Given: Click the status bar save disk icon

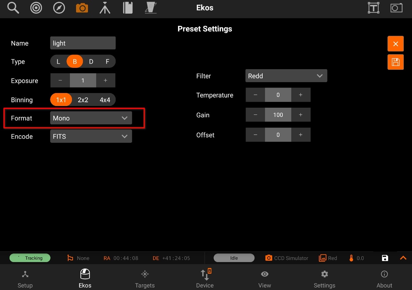Looking at the screenshot, I should (x=385, y=258).
